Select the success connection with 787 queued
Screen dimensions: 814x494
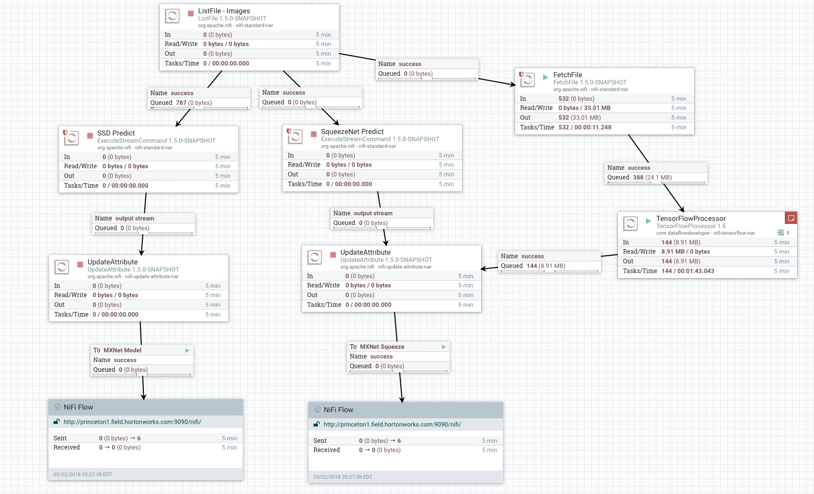pos(199,98)
